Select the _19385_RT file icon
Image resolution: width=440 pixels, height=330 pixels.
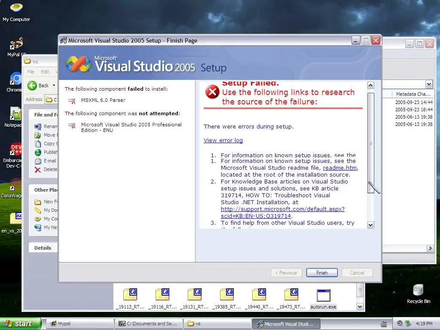[227, 299]
